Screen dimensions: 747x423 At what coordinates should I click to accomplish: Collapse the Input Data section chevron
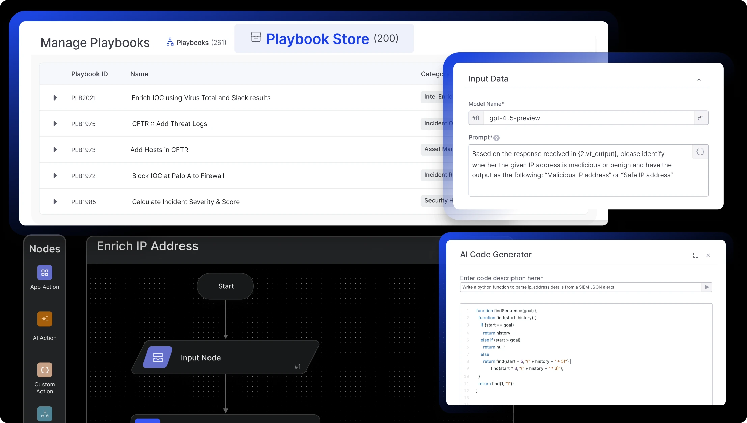pyautogui.click(x=699, y=80)
